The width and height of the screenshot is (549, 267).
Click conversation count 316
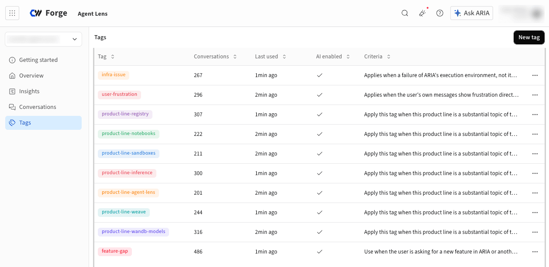[198, 232]
